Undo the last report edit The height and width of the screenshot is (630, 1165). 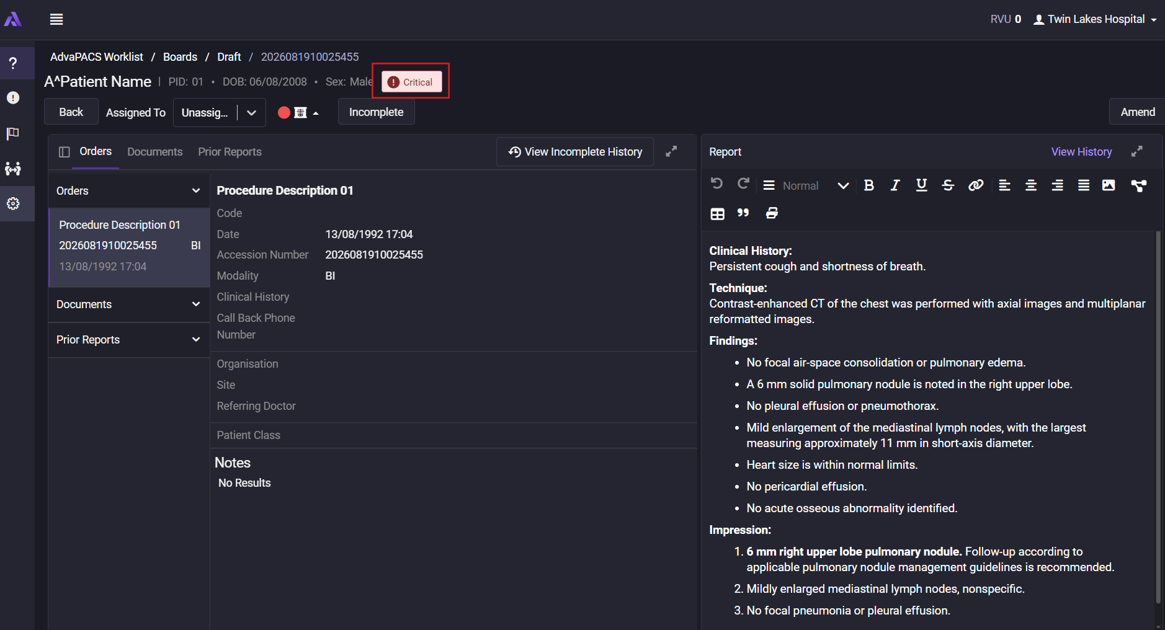pos(716,184)
